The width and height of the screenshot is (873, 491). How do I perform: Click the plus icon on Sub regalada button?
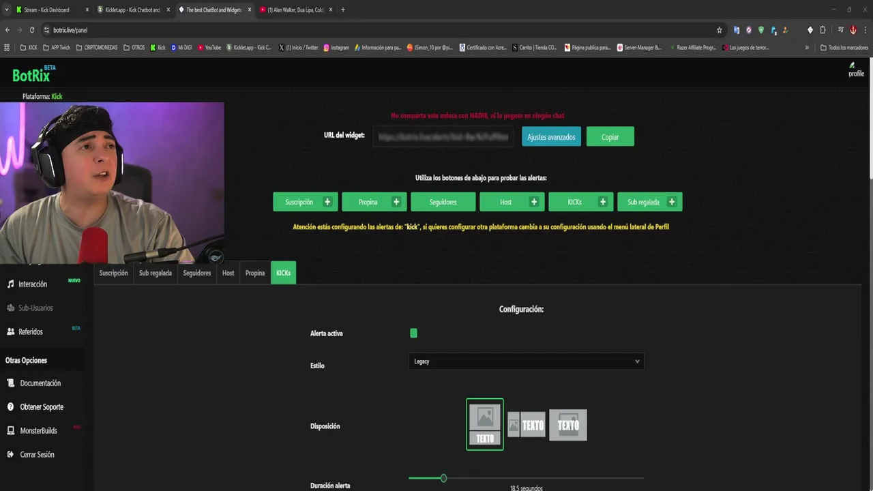(x=672, y=202)
